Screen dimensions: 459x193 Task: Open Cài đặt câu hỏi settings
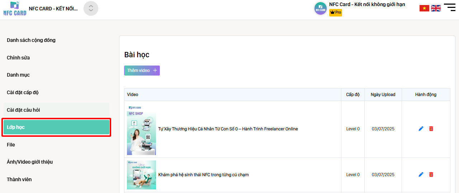[23, 110]
